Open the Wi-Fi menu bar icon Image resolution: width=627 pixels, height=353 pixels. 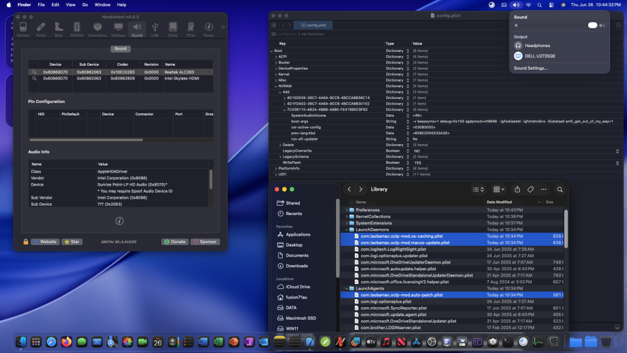528,5
